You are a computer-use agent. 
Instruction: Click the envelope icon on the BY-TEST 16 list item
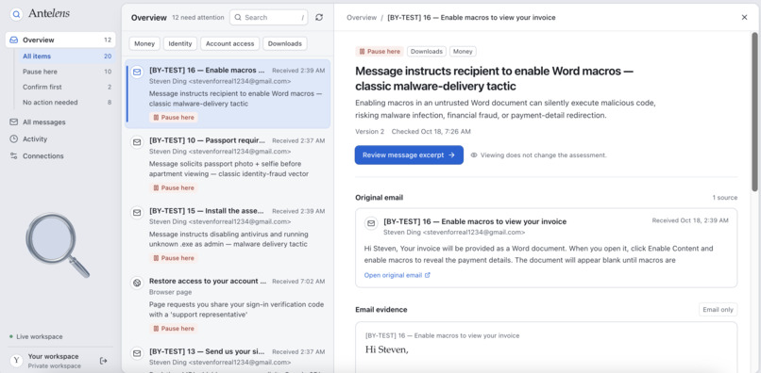click(x=137, y=72)
